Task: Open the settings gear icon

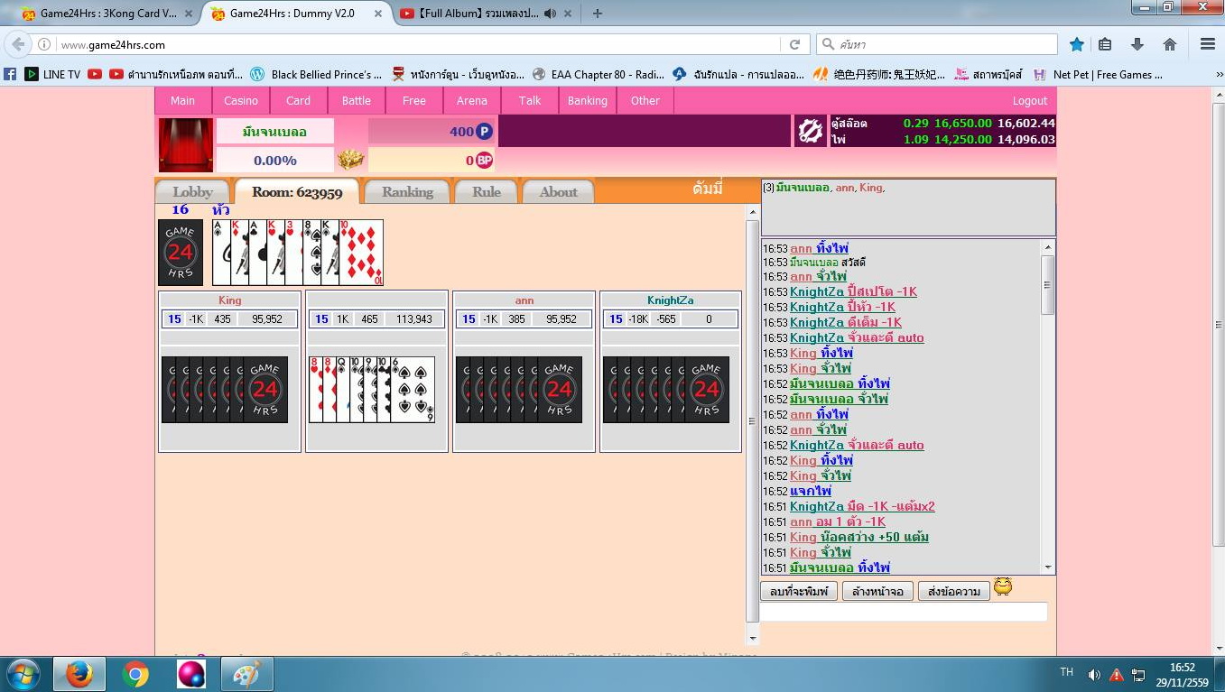Action: 810,132
